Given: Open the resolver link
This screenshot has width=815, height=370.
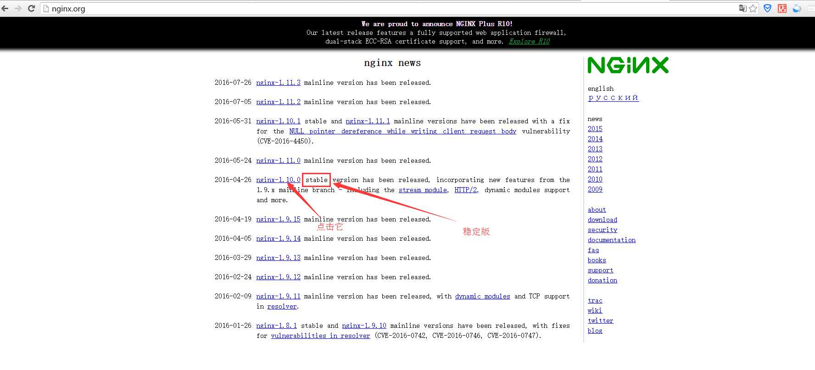Looking at the screenshot, I should [282, 306].
